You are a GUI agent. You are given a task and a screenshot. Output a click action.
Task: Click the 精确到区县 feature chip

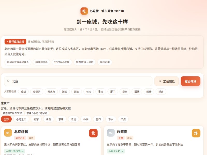[41, 62]
